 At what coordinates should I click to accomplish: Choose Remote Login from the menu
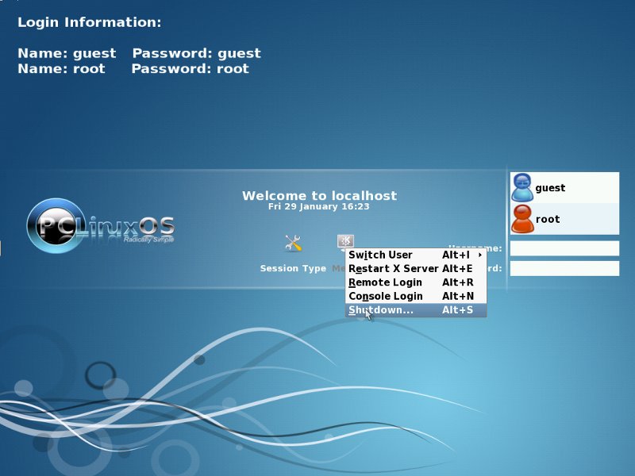click(x=385, y=282)
